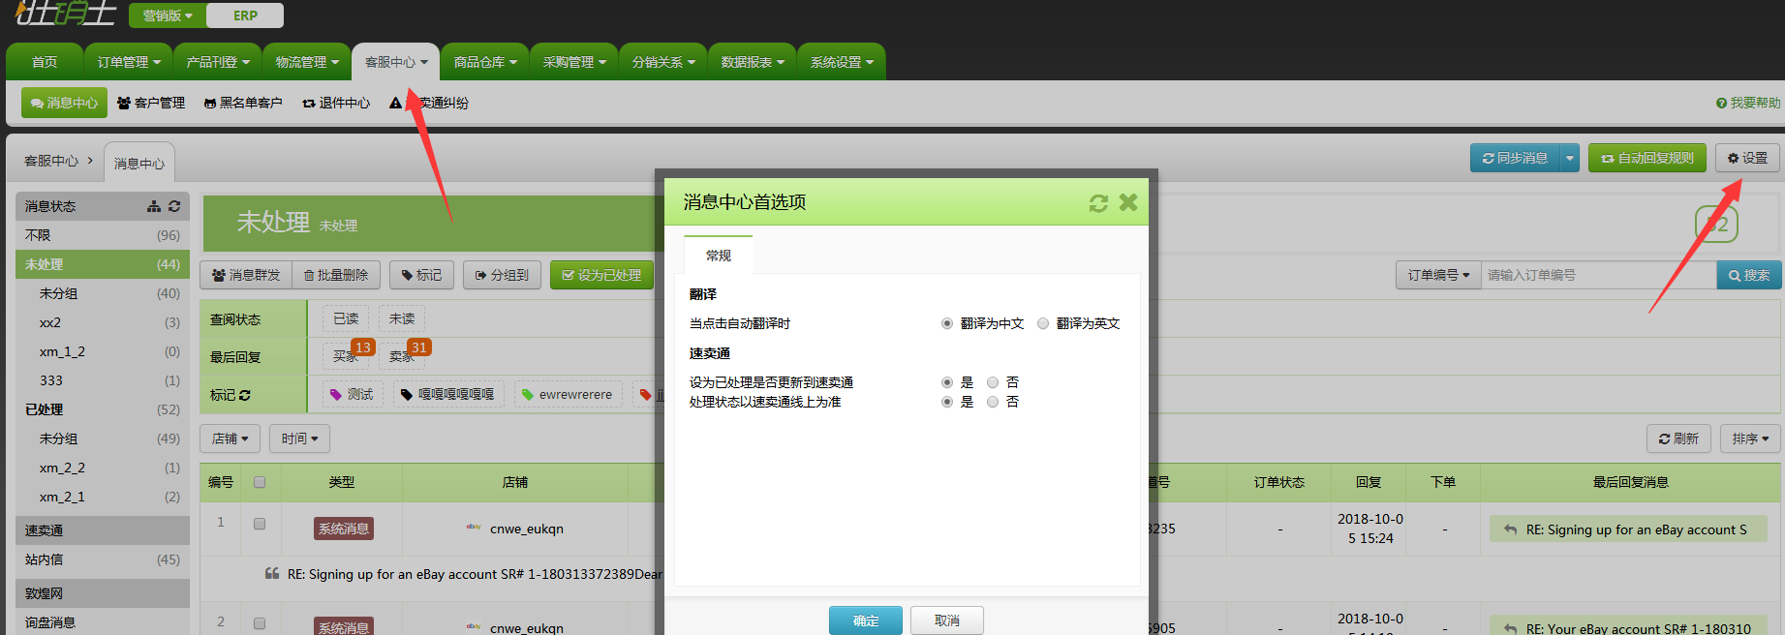Close the 消息中心首选项 dialog with the X

pyautogui.click(x=1128, y=202)
